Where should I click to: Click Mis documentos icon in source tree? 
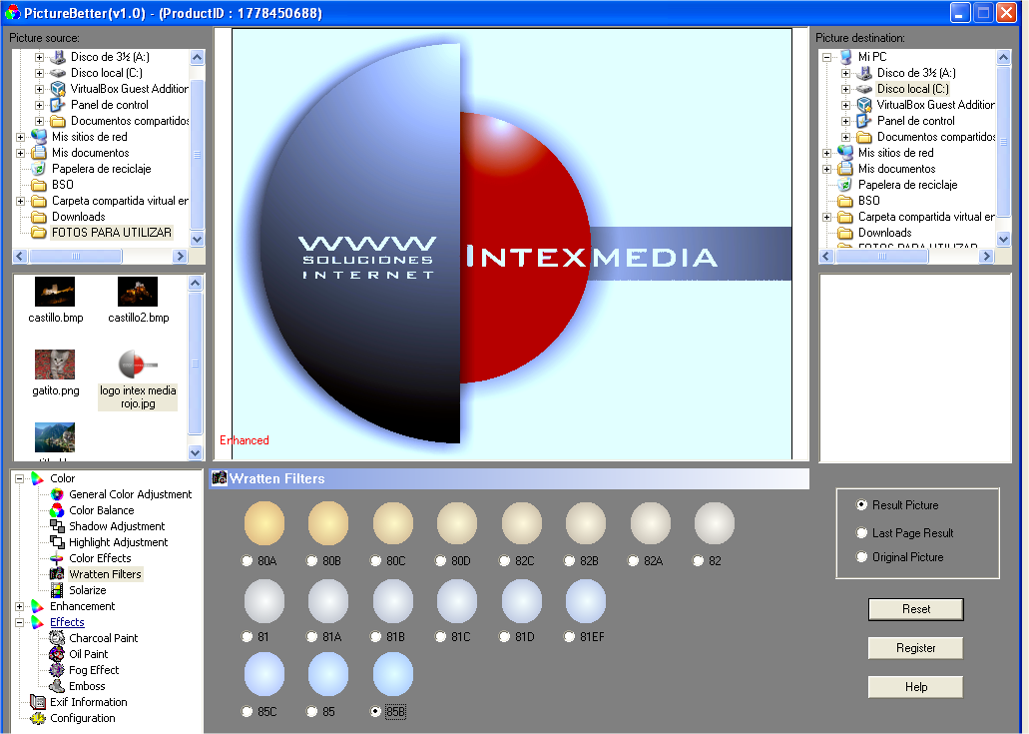[x=39, y=153]
